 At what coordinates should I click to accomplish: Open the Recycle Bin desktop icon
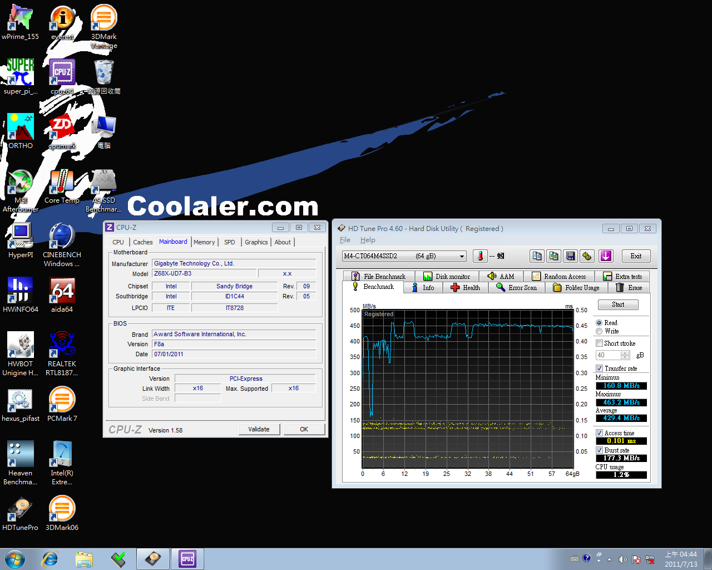(x=104, y=77)
